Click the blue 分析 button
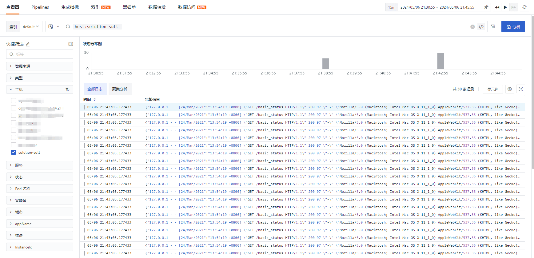Viewport: 534px width, 258px height. (x=513, y=27)
